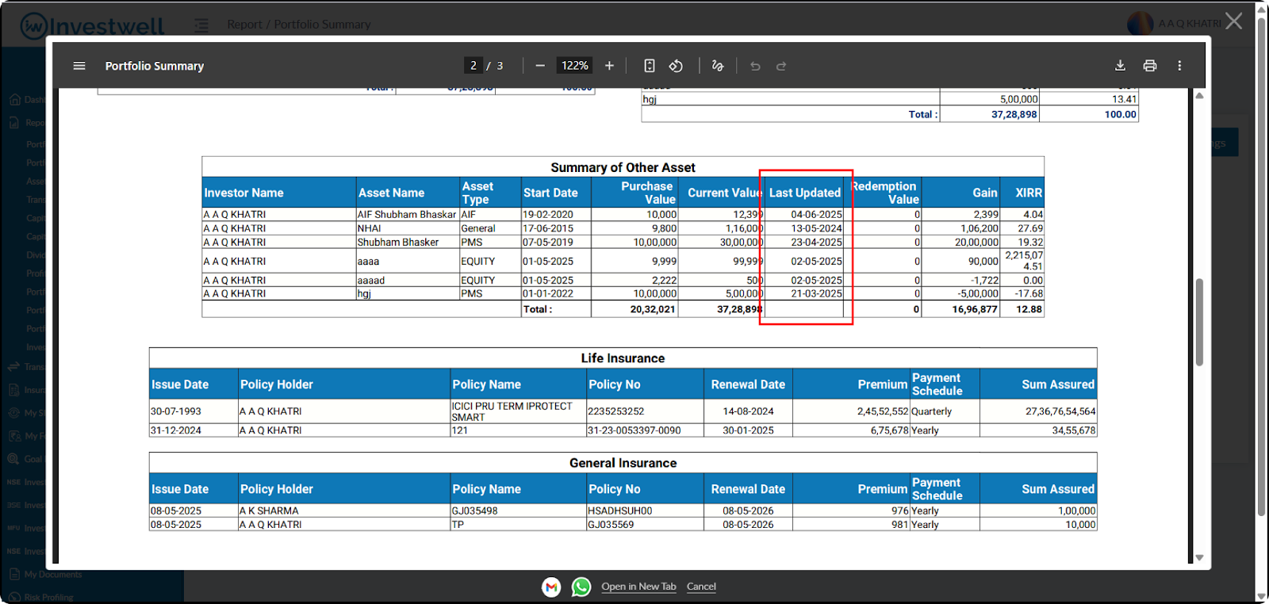This screenshot has width=1269, height=604.
Task: Click the Summary of Other Asset heading
Action: click(623, 167)
